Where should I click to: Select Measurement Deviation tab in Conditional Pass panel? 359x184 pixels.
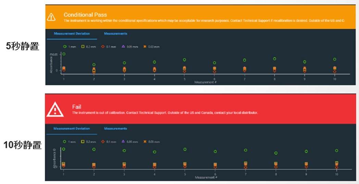[72, 34]
